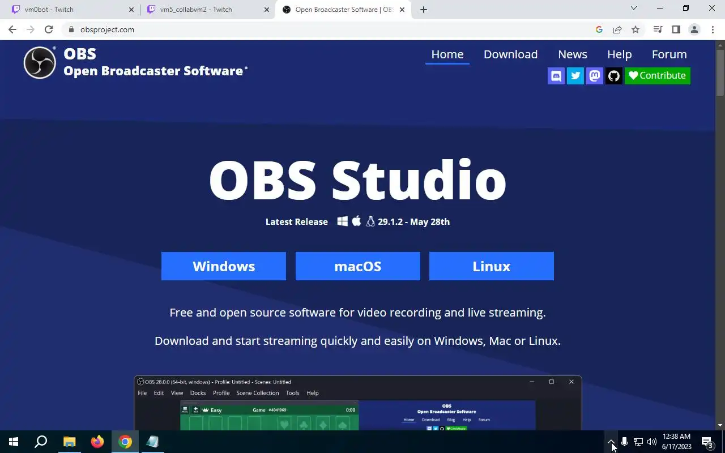Click the Linux download button

point(492,266)
